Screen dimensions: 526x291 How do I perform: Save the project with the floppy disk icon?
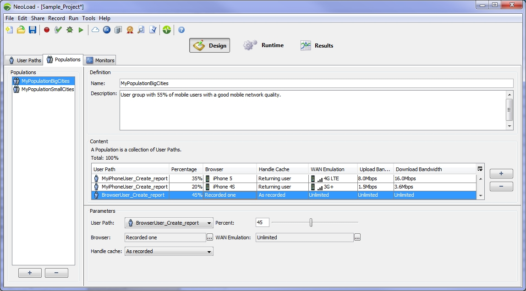33,30
